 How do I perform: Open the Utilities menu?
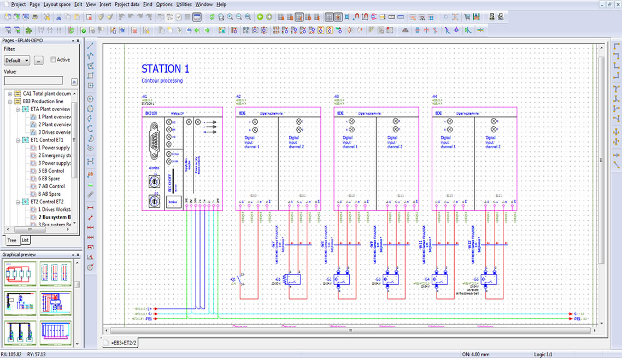click(184, 4)
